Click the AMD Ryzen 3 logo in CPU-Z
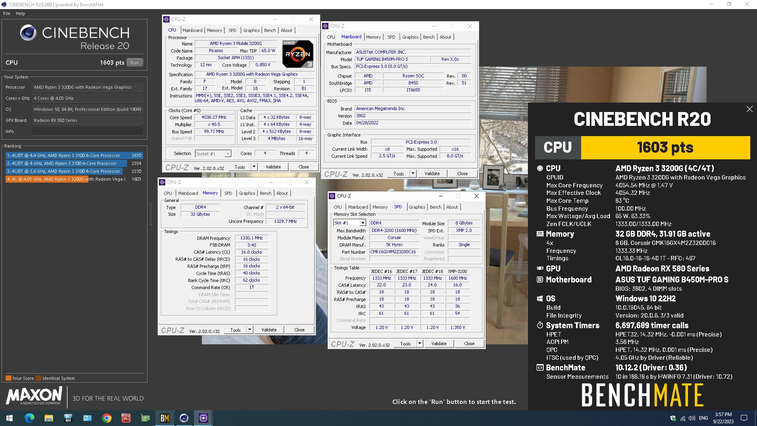 tap(298, 54)
